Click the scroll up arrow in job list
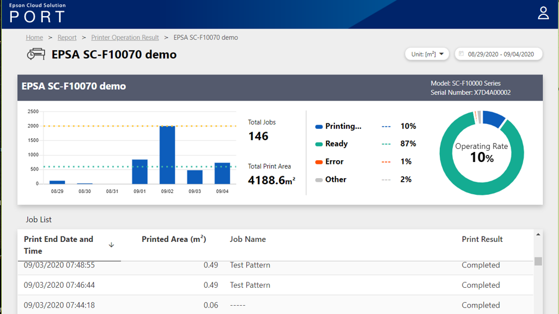 point(538,235)
